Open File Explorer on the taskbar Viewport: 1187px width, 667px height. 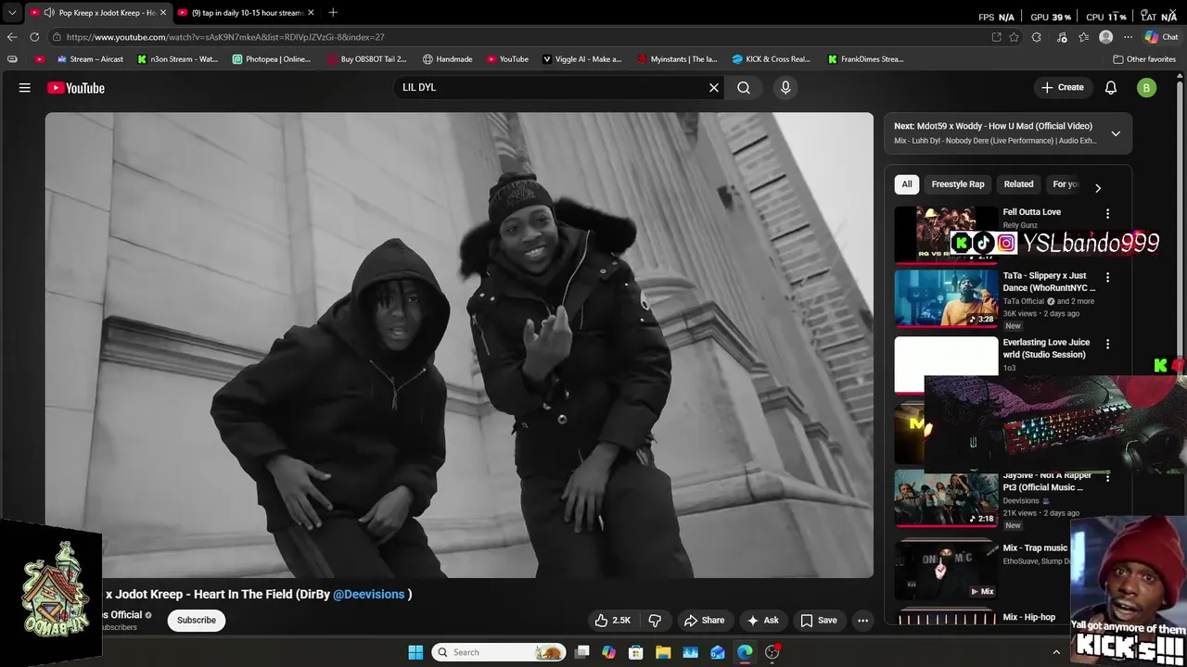click(663, 652)
